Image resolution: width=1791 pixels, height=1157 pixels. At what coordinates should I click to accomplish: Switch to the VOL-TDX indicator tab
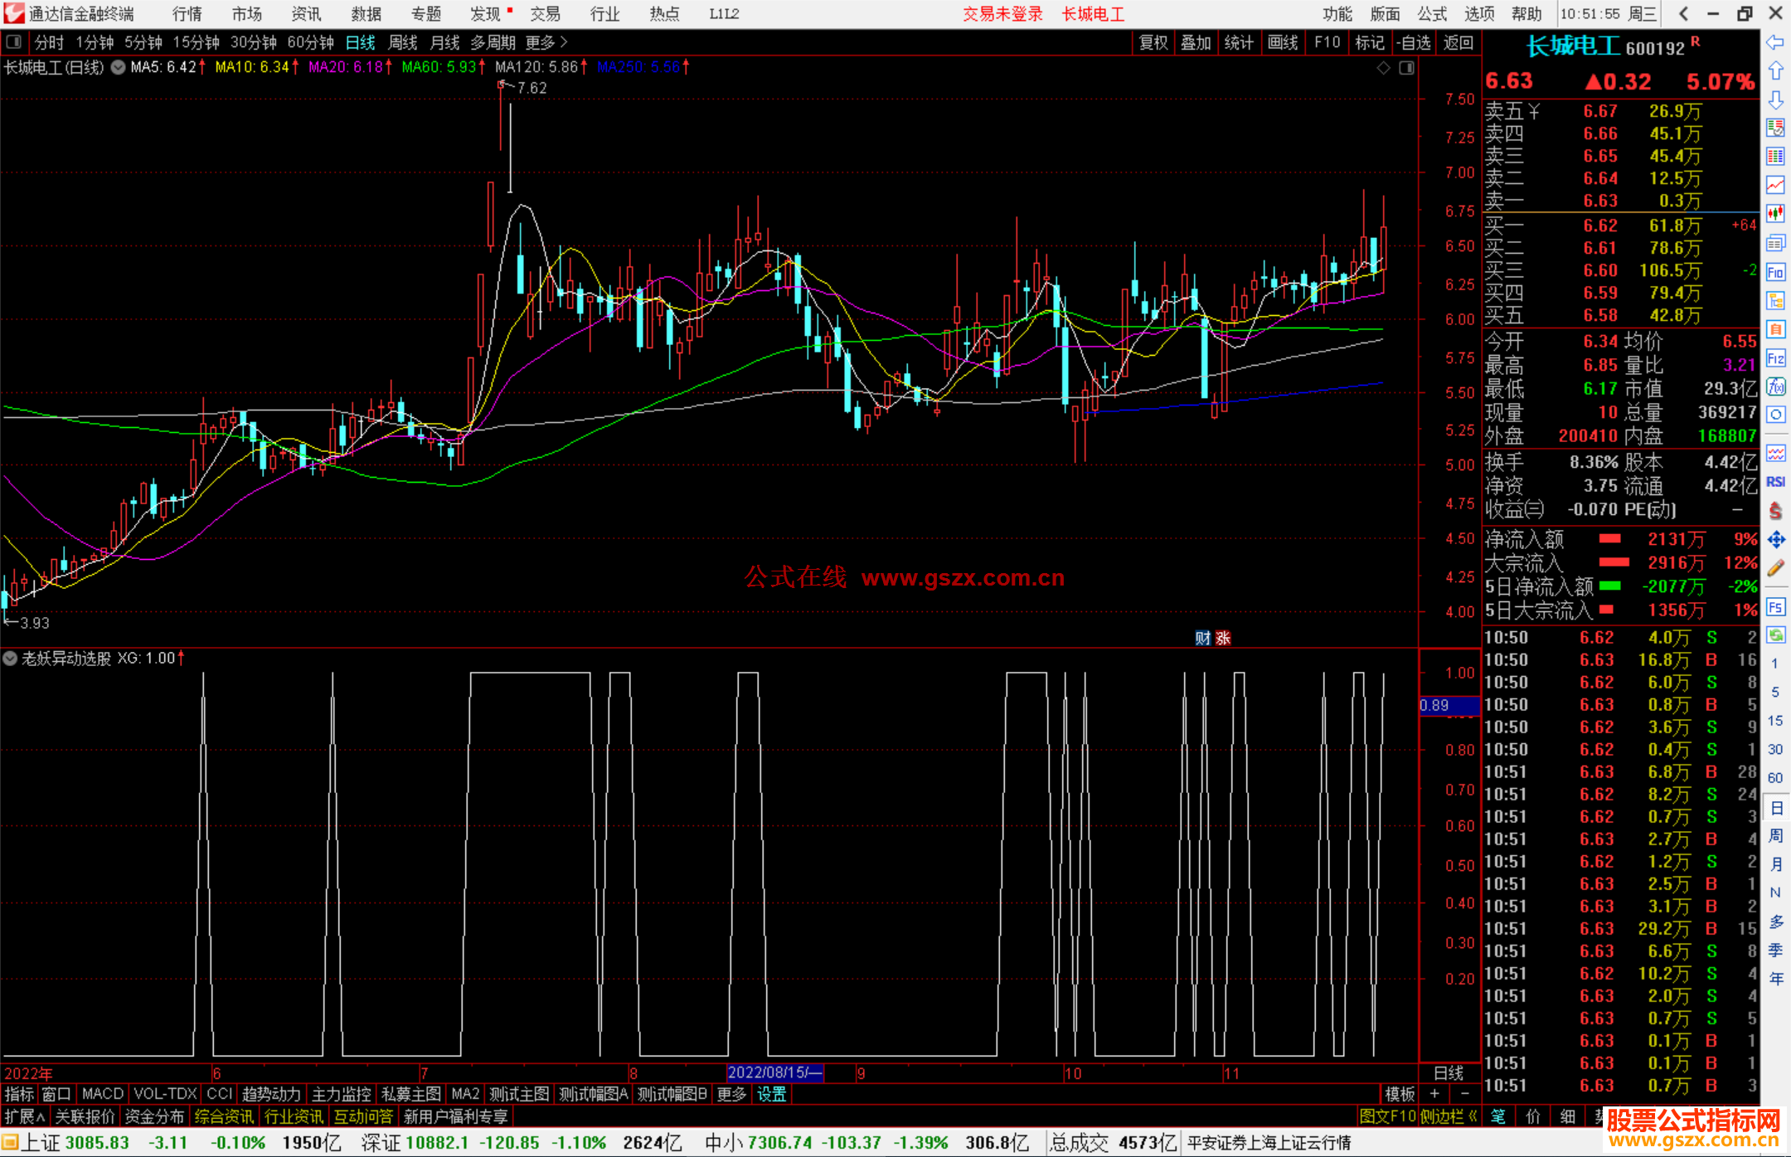[x=166, y=1094]
